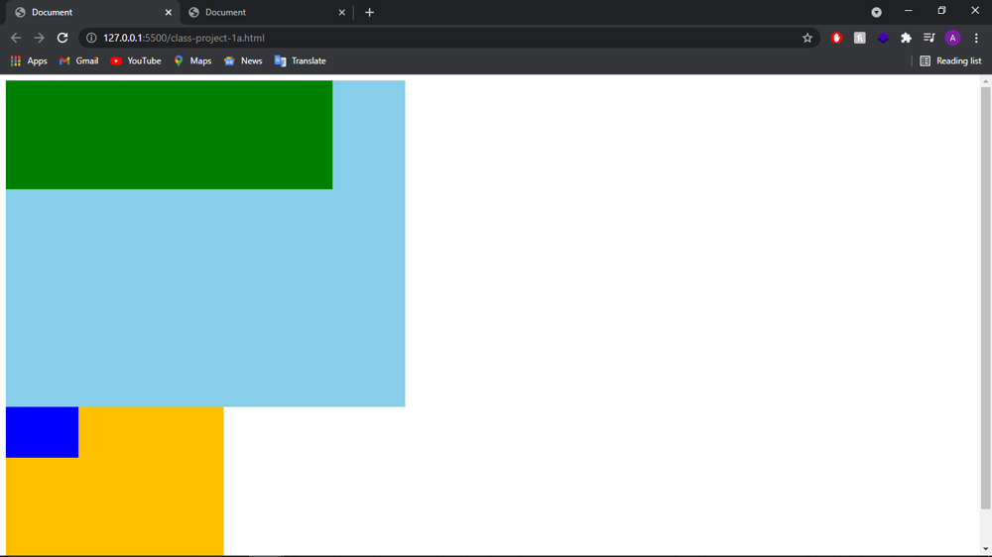This screenshot has width=992, height=557.
Task: Bookmark this page with the star icon
Action: pyautogui.click(x=807, y=38)
